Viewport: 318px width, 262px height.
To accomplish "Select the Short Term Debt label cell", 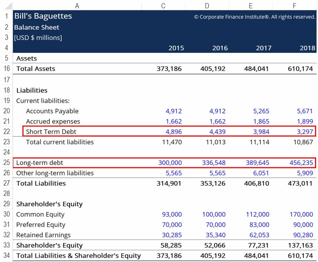I will click(x=50, y=132).
